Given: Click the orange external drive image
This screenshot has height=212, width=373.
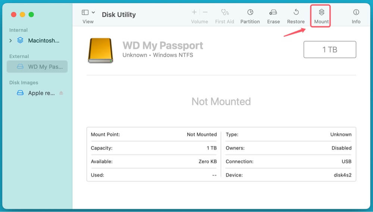Looking at the screenshot, I should point(100,50).
